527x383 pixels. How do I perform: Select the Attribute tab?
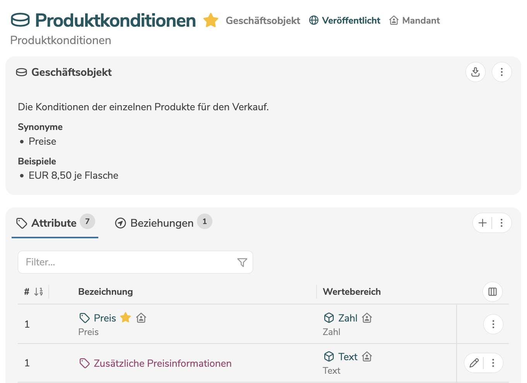pyautogui.click(x=54, y=223)
